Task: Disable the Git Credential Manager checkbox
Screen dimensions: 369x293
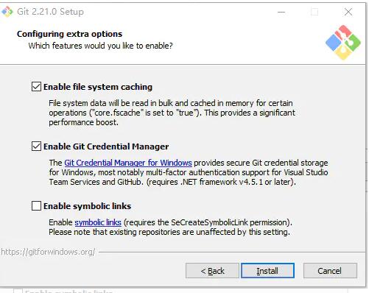Action: pos(36,146)
